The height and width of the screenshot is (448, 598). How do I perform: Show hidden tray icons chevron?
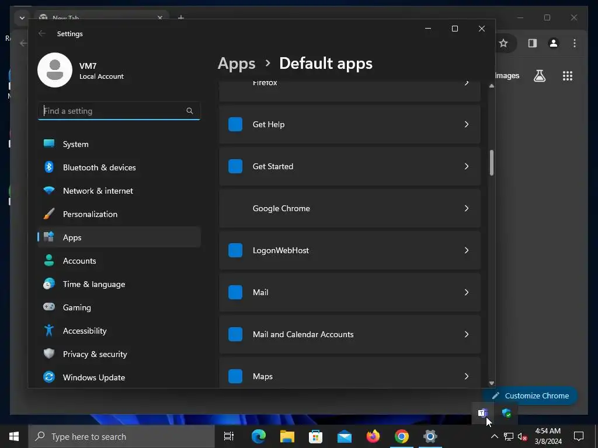point(494,436)
